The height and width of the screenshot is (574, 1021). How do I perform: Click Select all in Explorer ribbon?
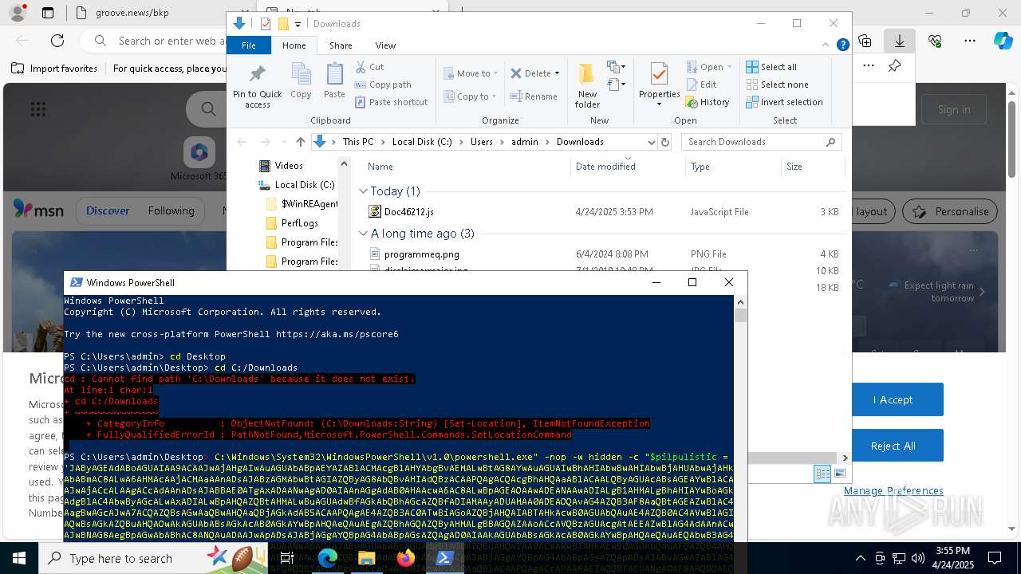tap(771, 67)
